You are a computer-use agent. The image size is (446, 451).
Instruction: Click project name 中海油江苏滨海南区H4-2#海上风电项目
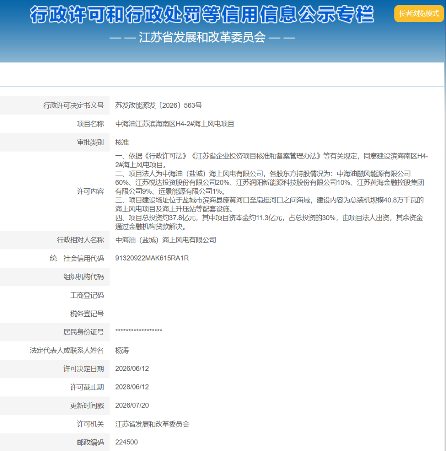pos(175,124)
